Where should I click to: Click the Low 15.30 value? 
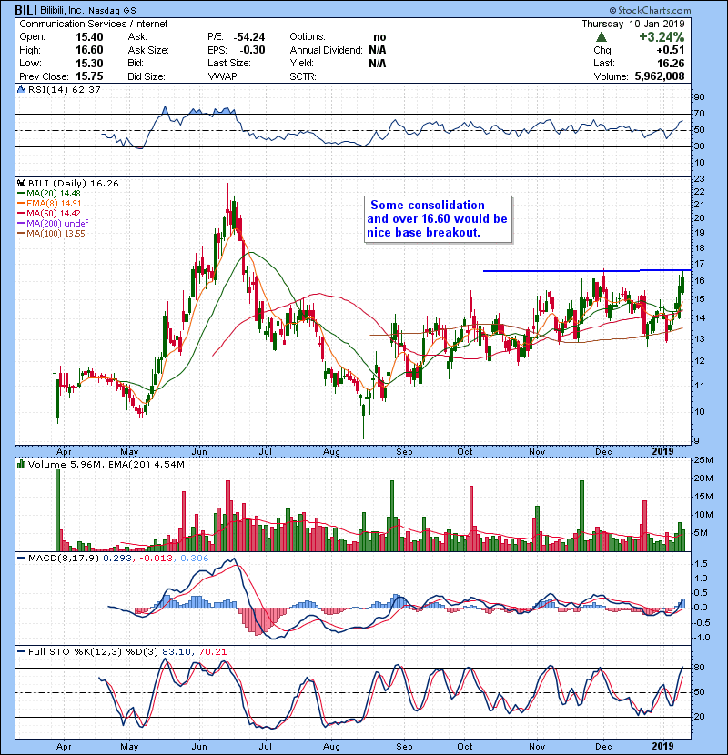[x=89, y=63]
